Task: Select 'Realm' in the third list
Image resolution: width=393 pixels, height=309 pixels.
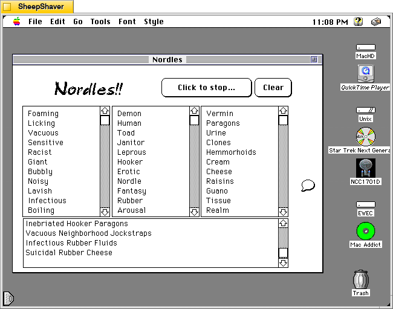Action: coord(218,210)
